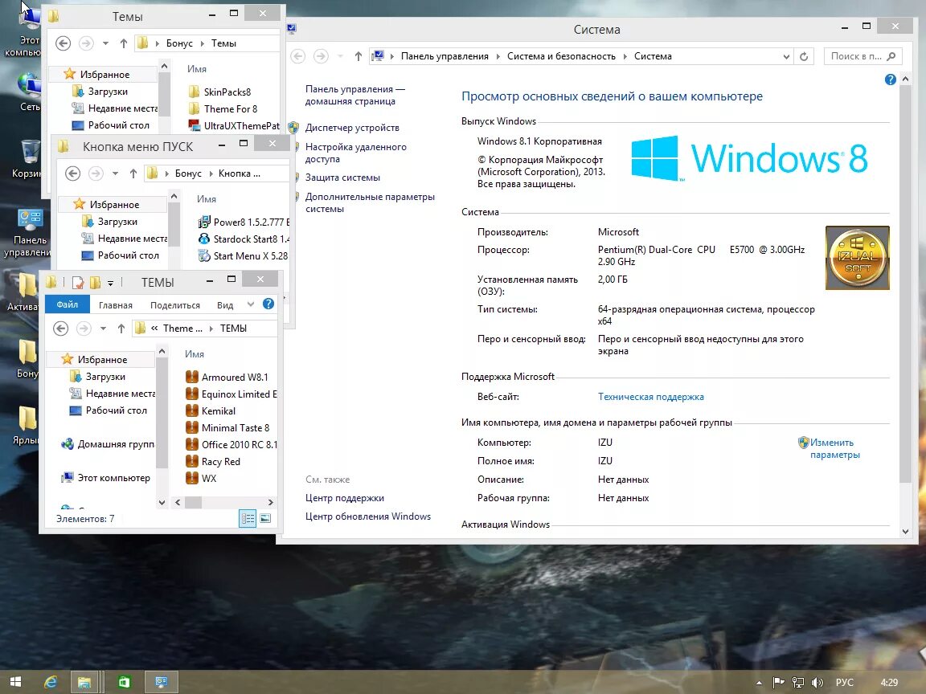The height and width of the screenshot is (694, 926).
Task: Click Панель управления breadcrumb segment
Action: tap(445, 57)
